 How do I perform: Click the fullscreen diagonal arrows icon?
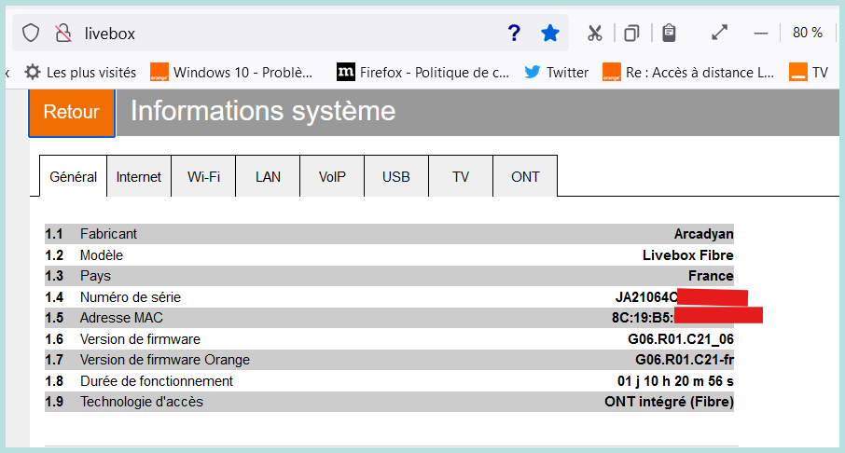tap(719, 33)
